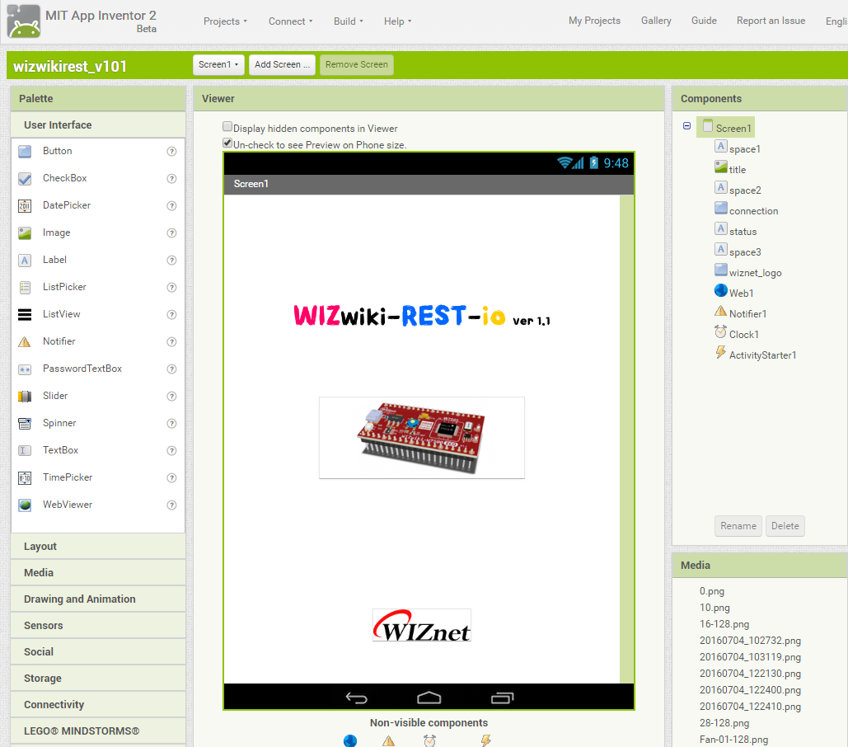848x747 pixels.
Task: Open help for Button component
Action: pyautogui.click(x=171, y=152)
